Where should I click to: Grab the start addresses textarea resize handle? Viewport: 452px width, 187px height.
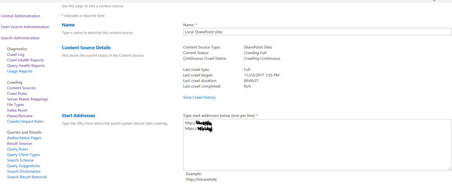(x=449, y=169)
